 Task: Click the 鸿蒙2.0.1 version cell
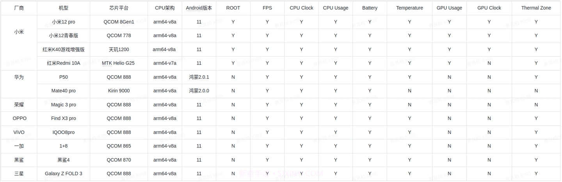199,77
